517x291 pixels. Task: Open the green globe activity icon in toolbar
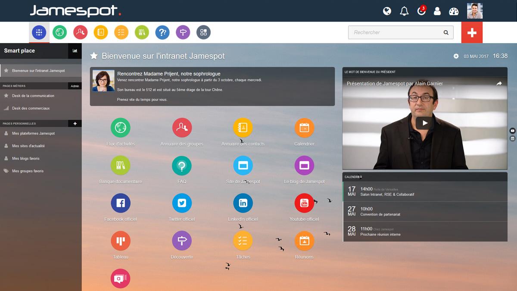[59, 32]
